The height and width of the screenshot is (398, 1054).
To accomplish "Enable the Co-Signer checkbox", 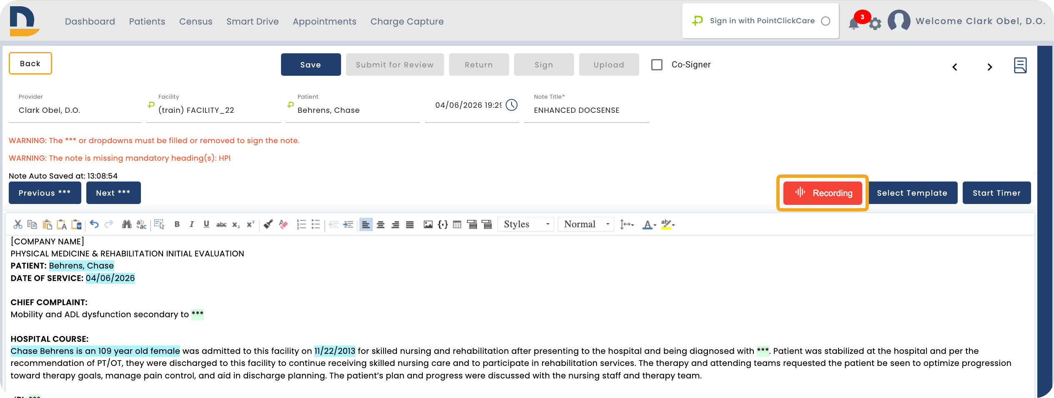I will [657, 65].
